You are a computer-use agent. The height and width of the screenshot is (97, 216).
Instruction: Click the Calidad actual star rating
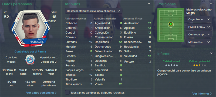[x=171, y=65]
